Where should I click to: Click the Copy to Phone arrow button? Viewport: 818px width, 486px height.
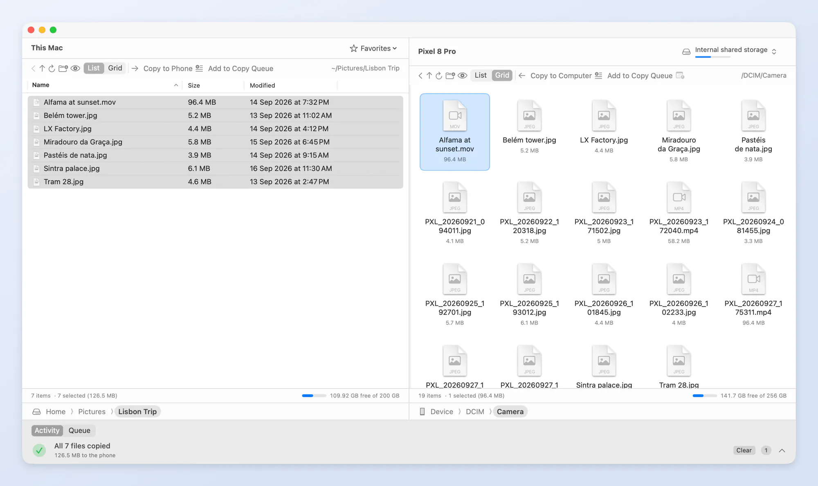[x=162, y=68]
